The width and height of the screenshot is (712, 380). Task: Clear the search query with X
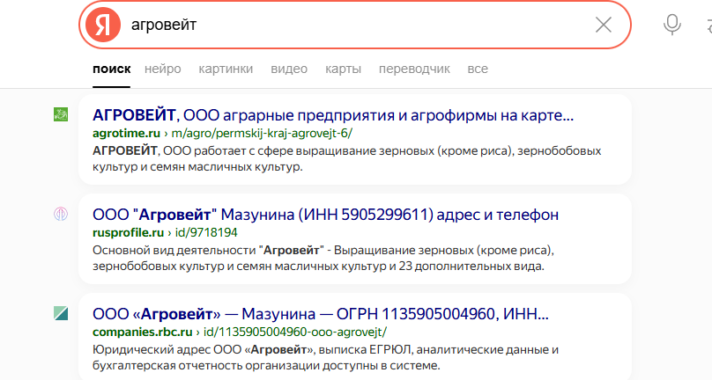pos(604,25)
